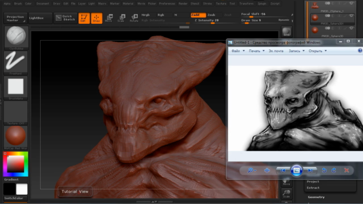
Task: Start slideshow in Photo Viewer
Action: [x=297, y=171]
